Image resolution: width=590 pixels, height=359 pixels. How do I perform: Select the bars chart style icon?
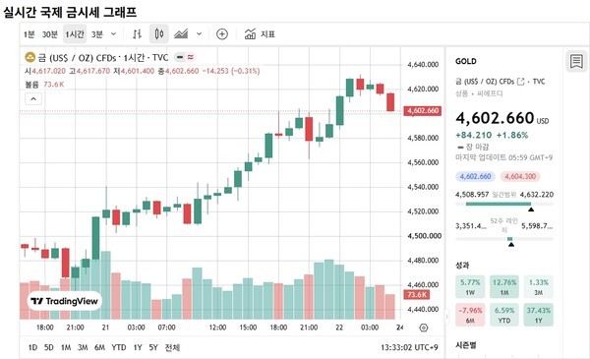[x=137, y=34]
